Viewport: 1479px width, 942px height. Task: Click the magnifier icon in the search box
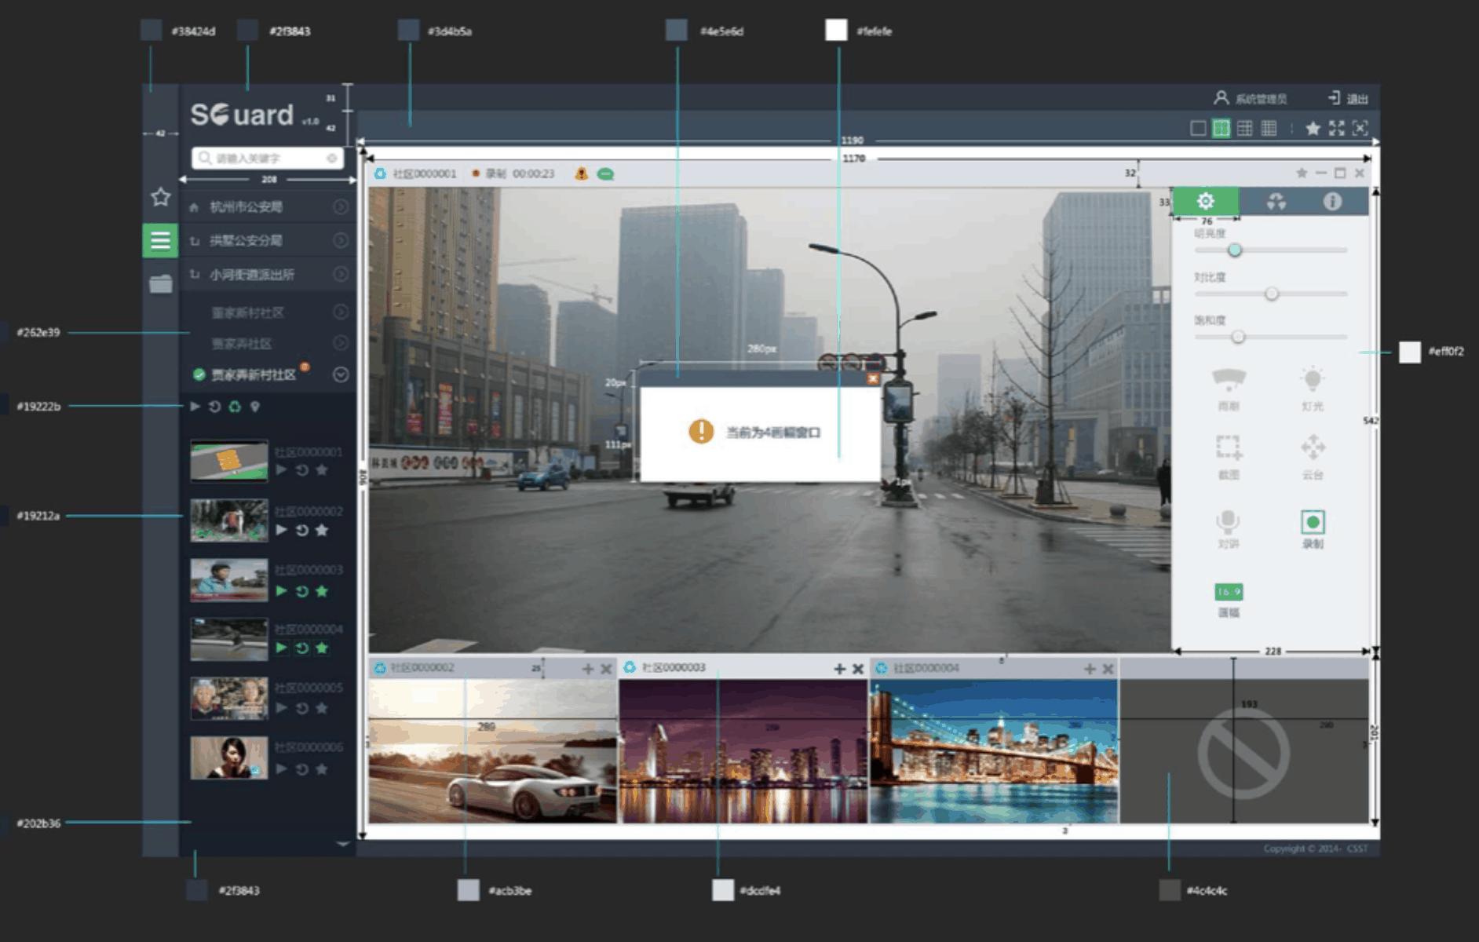[205, 159]
